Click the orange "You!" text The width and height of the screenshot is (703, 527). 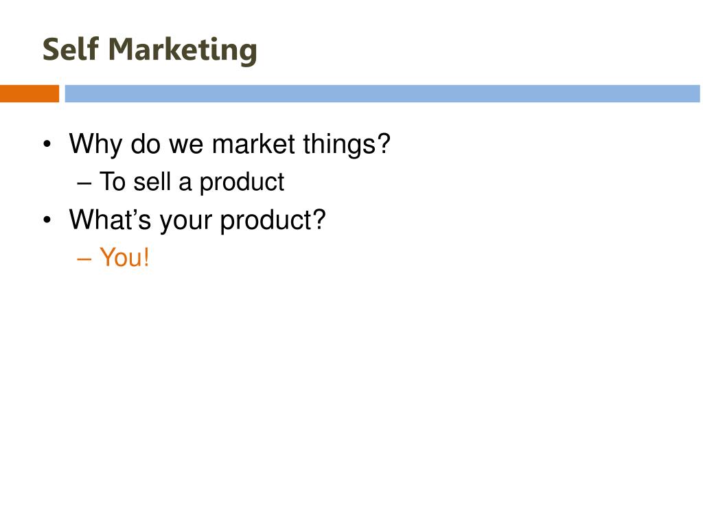tap(124, 257)
